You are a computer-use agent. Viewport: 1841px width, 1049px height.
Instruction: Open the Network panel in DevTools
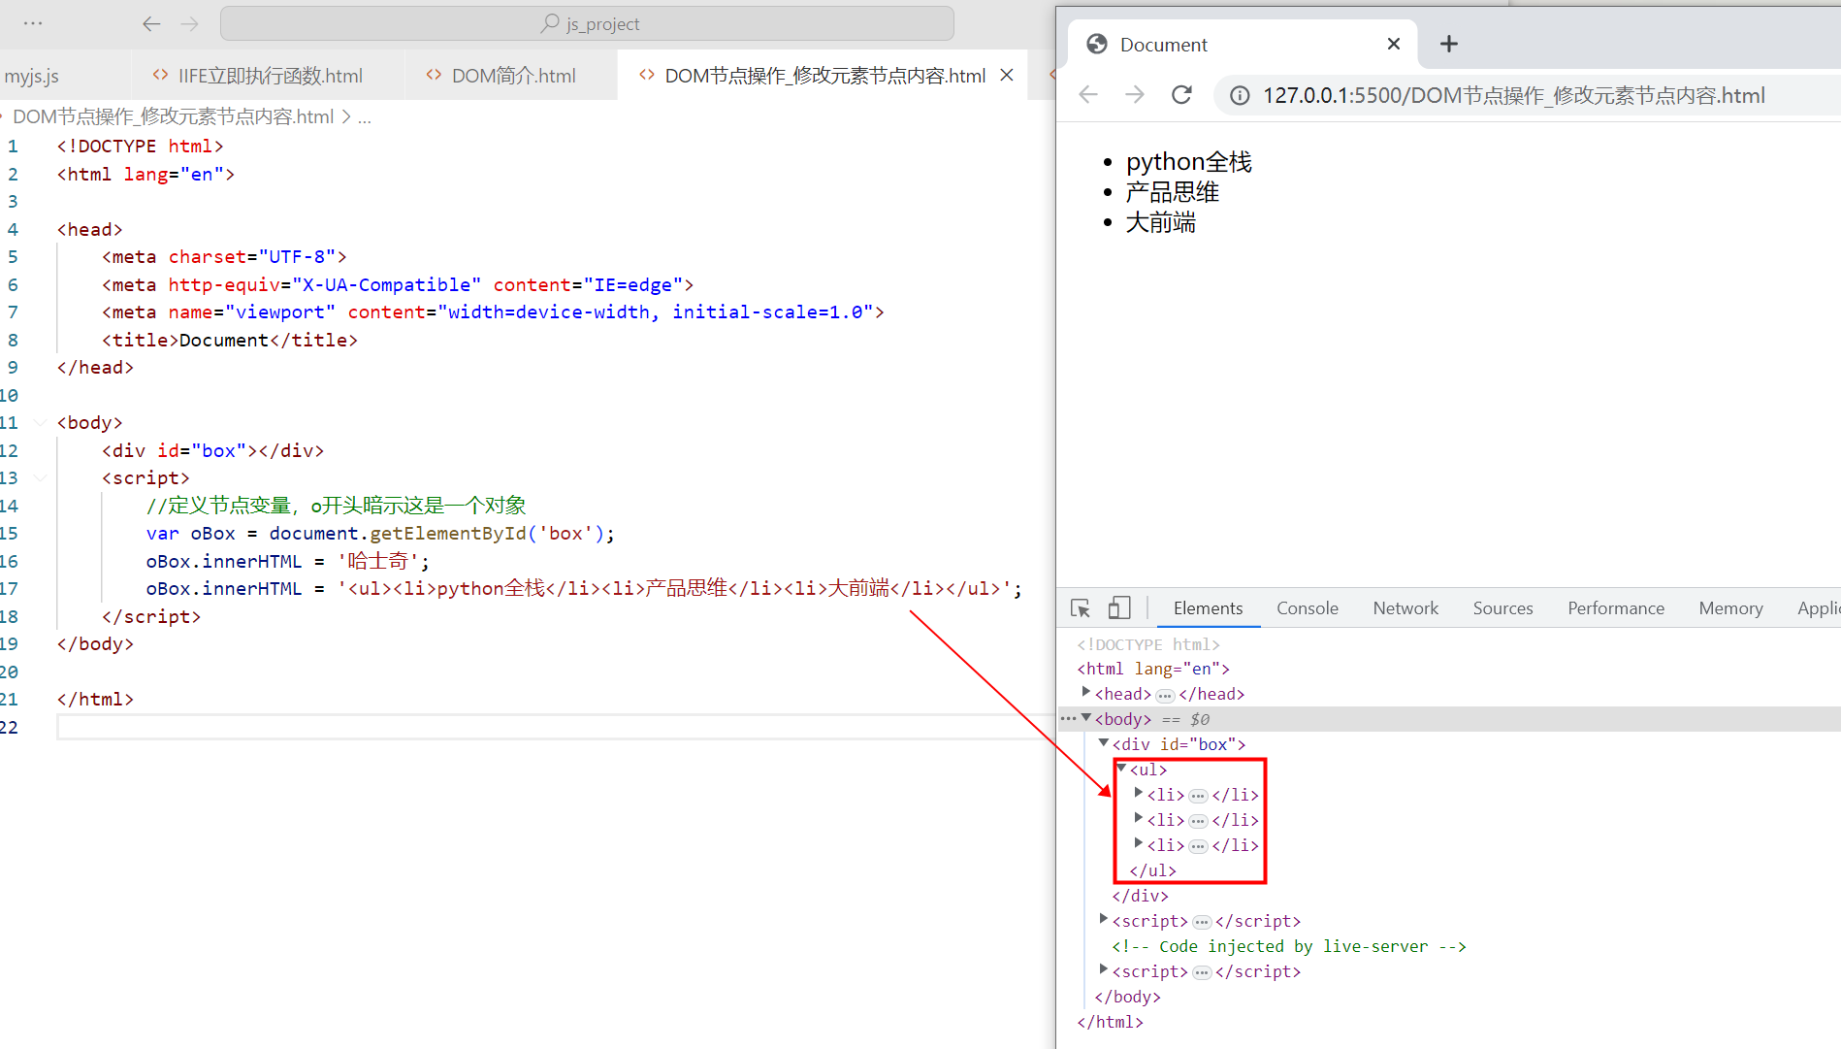(x=1405, y=608)
